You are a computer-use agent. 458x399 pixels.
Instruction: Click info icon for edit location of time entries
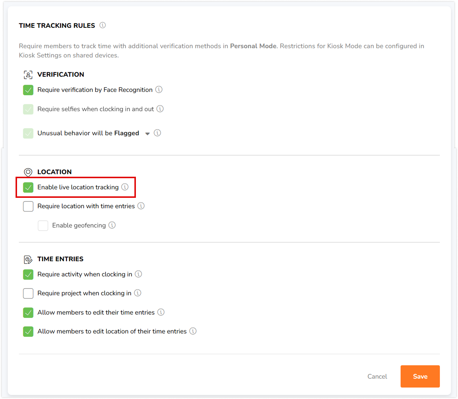193,331
